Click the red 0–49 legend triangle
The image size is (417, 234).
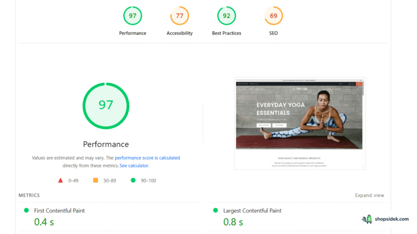[60, 180]
